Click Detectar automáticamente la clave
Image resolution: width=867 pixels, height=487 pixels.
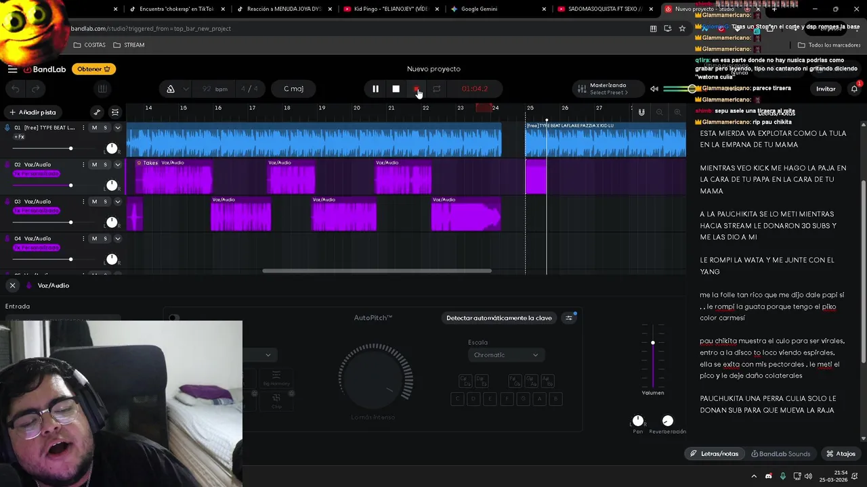click(x=499, y=318)
